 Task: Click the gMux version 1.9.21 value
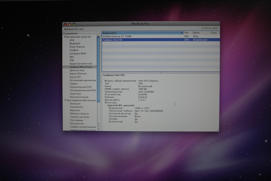pos(142,100)
